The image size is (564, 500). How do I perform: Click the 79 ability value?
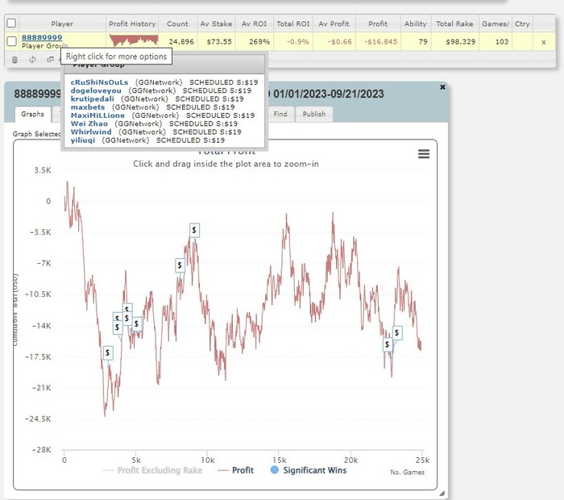click(423, 42)
